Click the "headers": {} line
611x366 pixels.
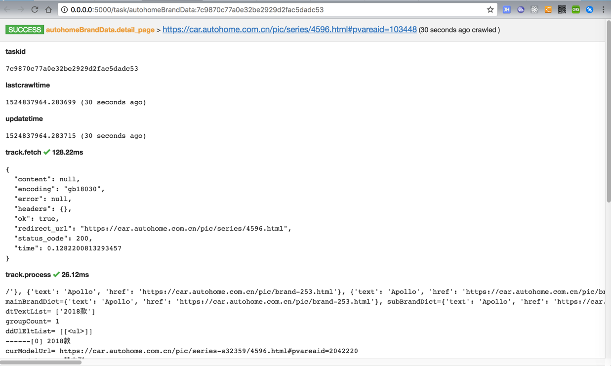click(43, 209)
